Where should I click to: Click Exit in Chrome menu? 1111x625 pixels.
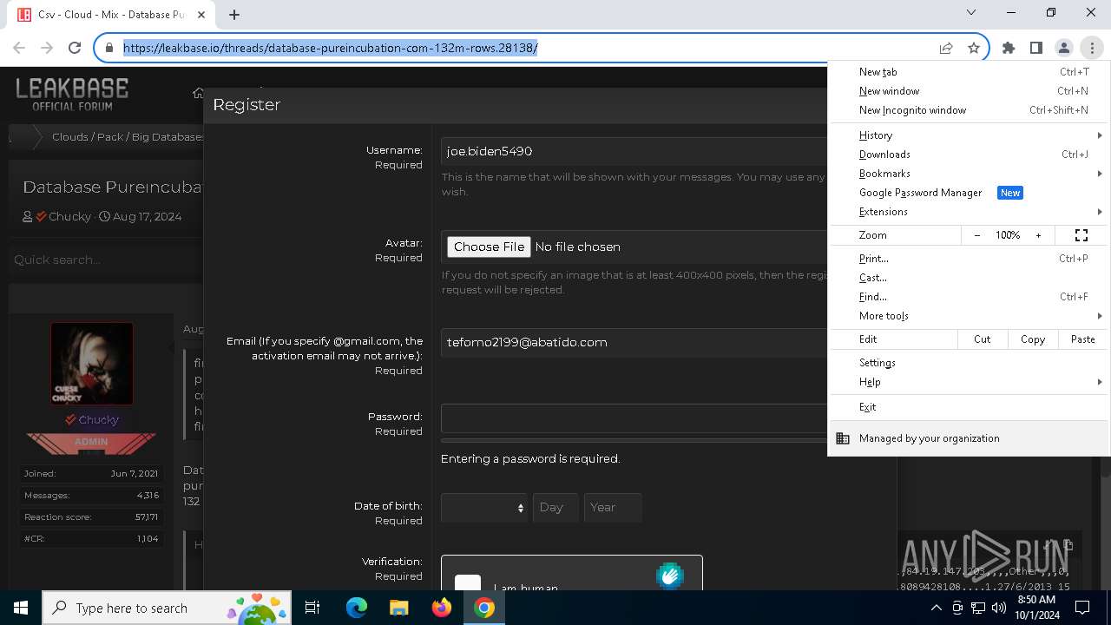(969, 407)
